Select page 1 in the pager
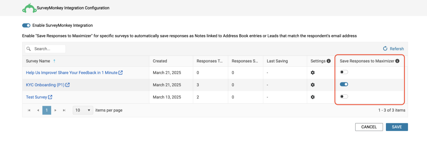 pyautogui.click(x=47, y=110)
